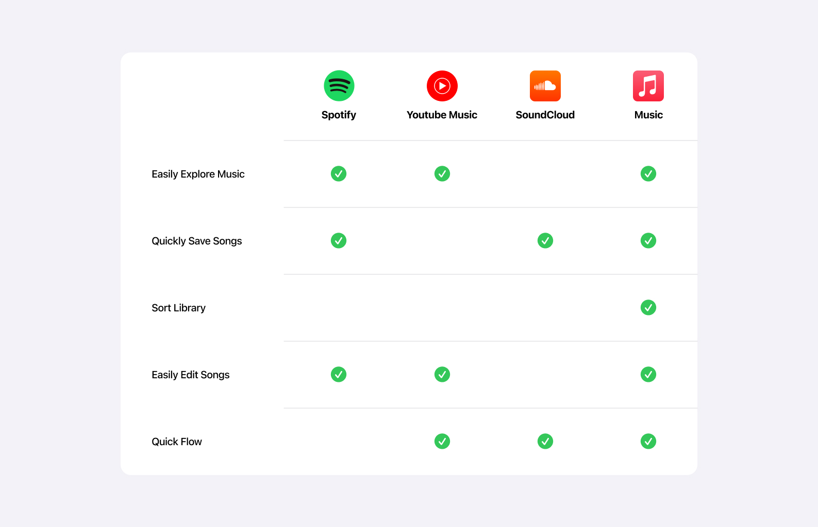Click Music's Sort Library checkmark
818x527 pixels.
(648, 308)
